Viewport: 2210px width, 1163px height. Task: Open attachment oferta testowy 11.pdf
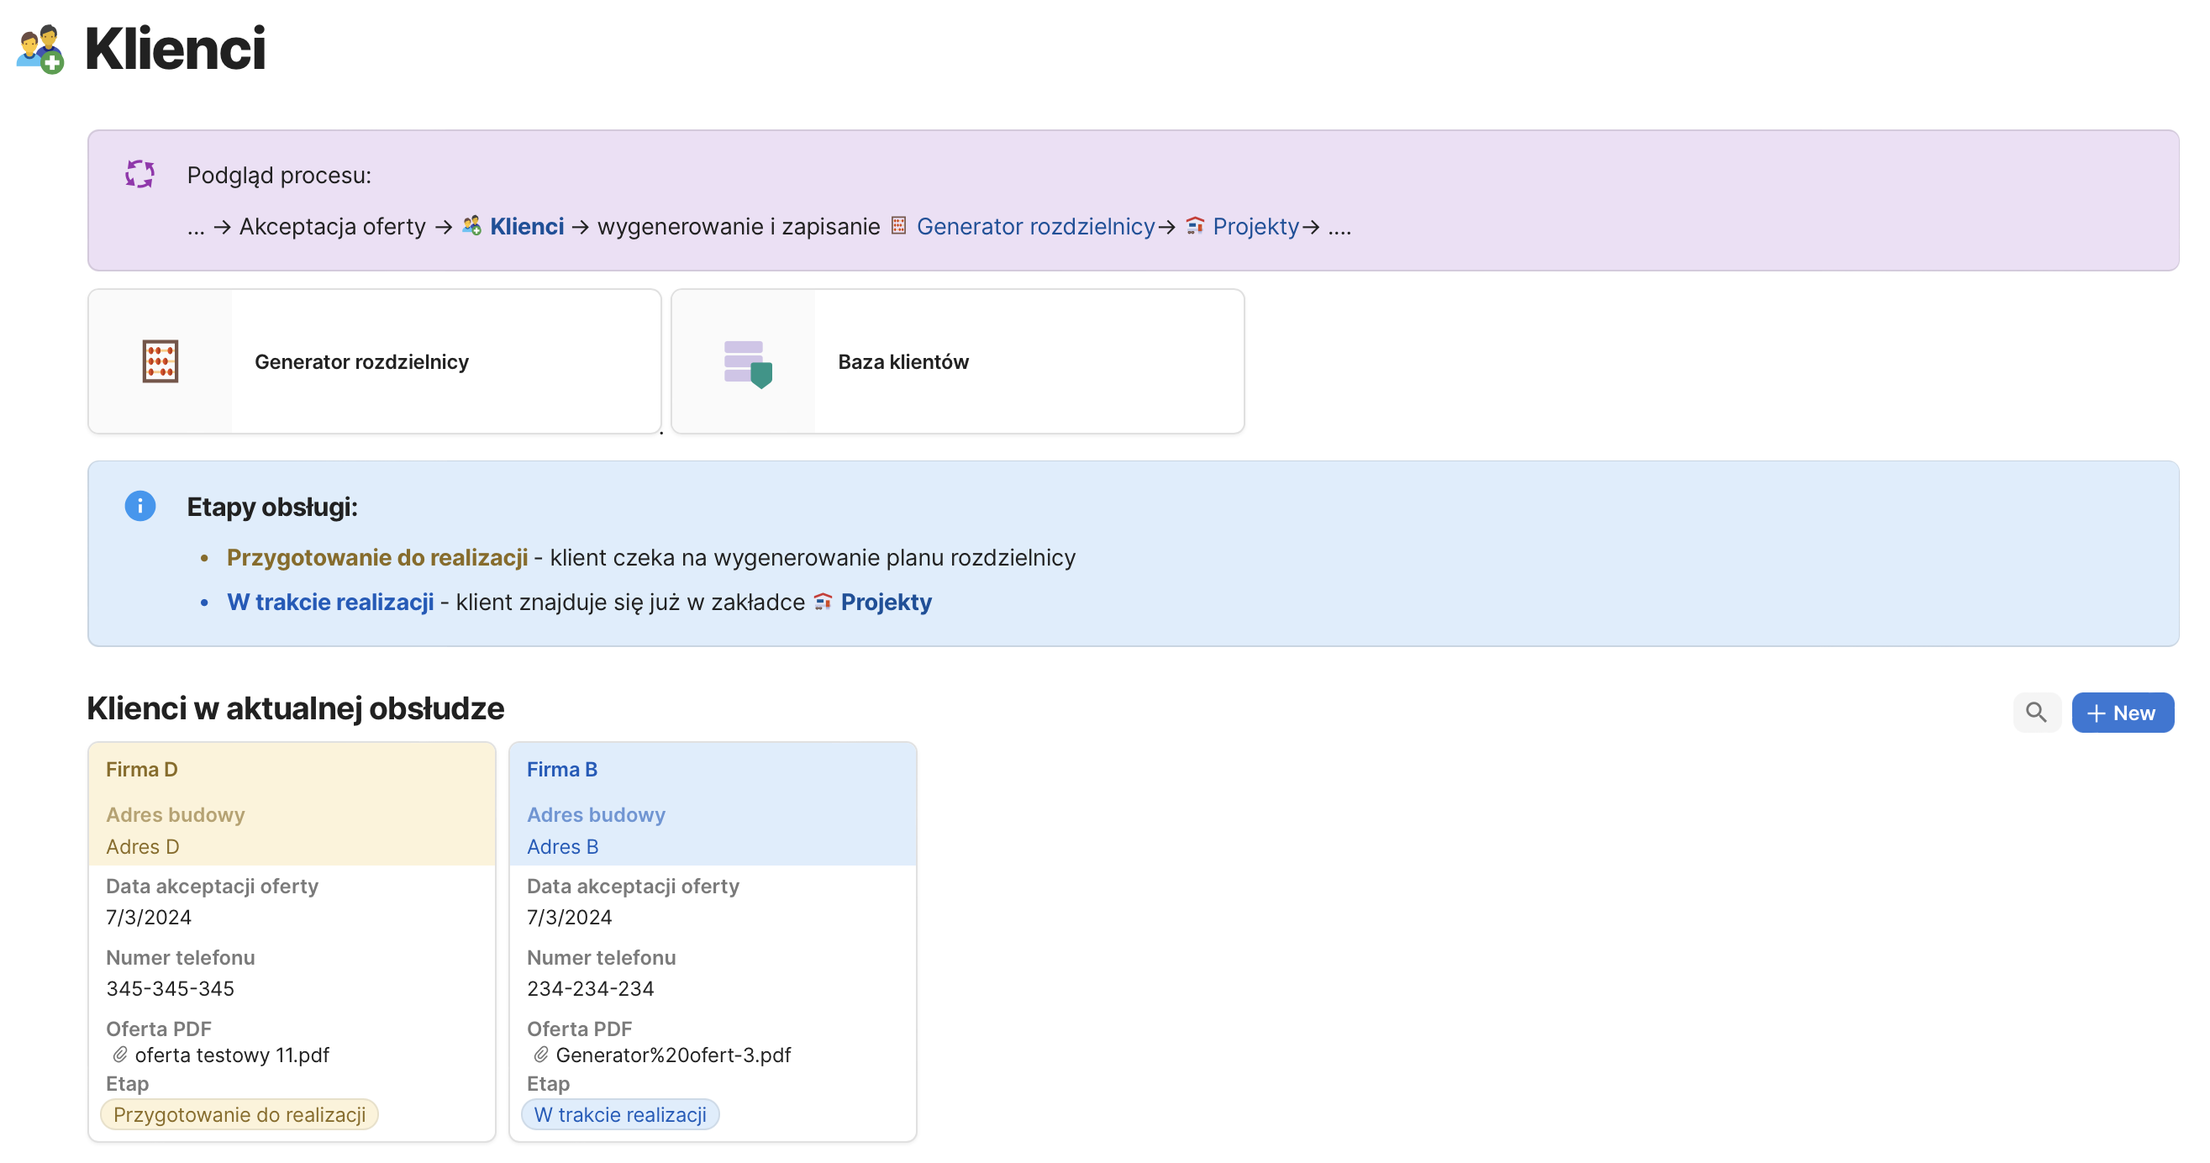[x=232, y=1055]
